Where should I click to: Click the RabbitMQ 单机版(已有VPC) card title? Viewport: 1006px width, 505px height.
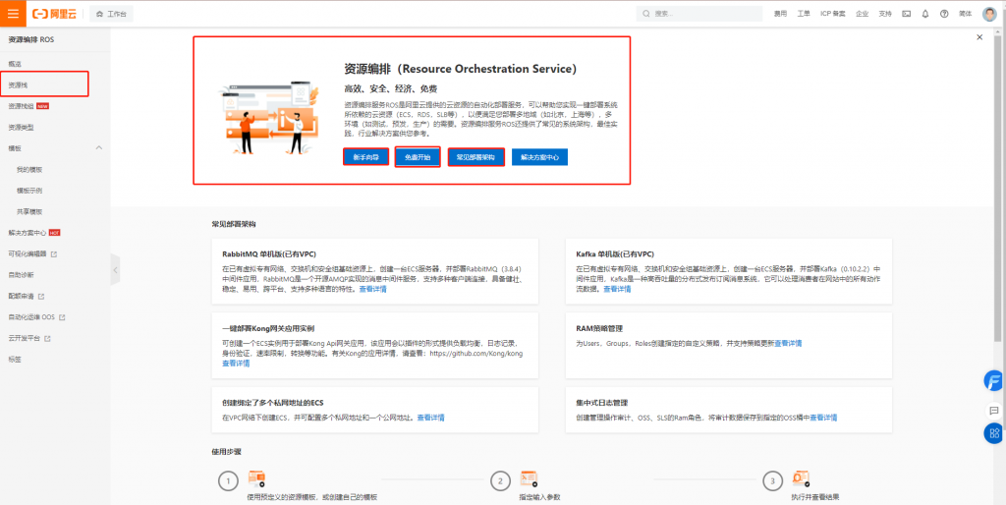click(x=269, y=254)
